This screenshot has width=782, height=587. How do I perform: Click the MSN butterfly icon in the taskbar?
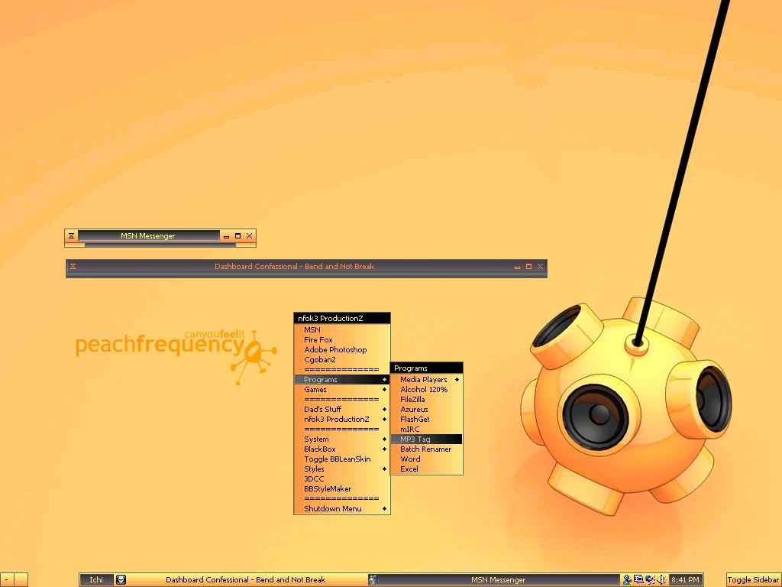(x=373, y=579)
